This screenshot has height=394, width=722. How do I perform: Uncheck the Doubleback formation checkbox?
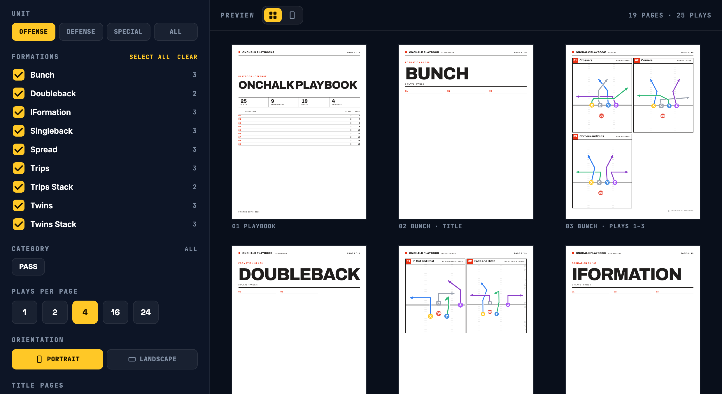pos(19,93)
